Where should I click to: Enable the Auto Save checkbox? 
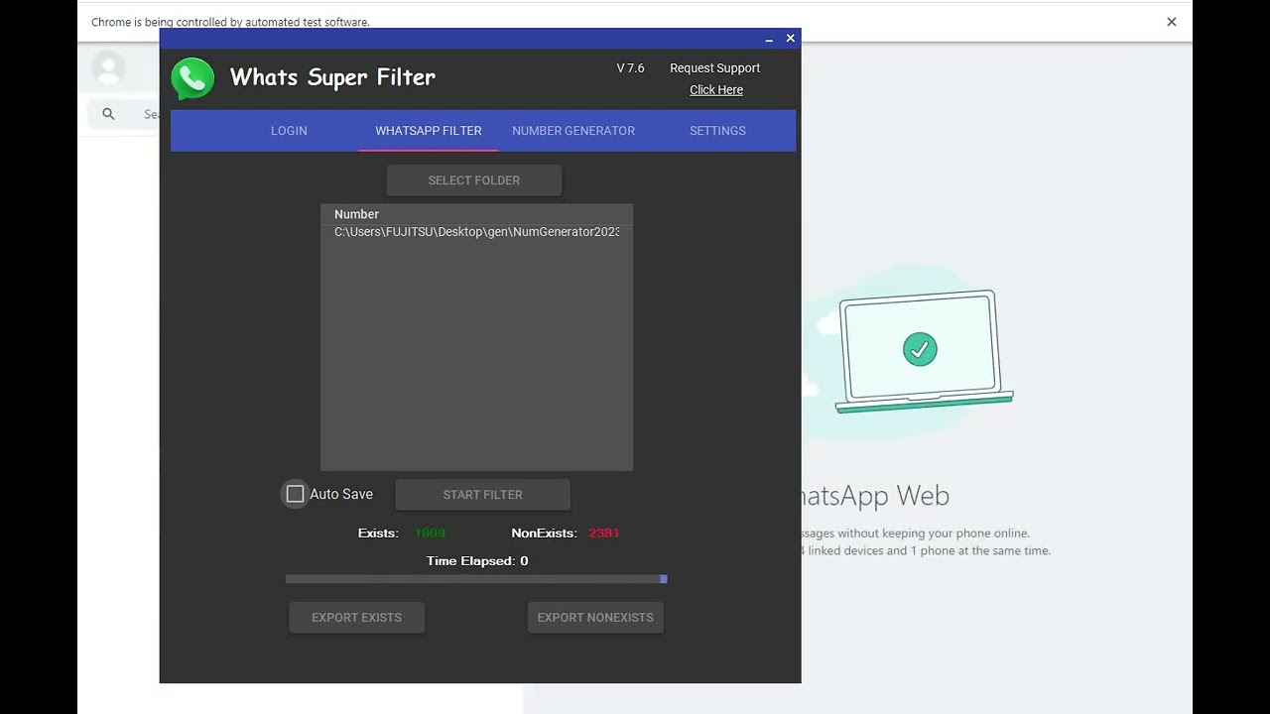coord(295,494)
